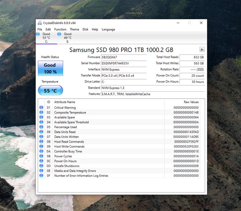Click the Total Host Writes value 563 GB
Screen dimensions: 241x211
[x=192, y=63]
